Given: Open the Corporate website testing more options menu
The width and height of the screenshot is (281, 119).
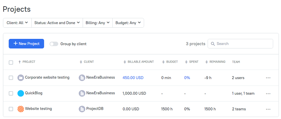Looking at the screenshot, I should (x=268, y=78).
